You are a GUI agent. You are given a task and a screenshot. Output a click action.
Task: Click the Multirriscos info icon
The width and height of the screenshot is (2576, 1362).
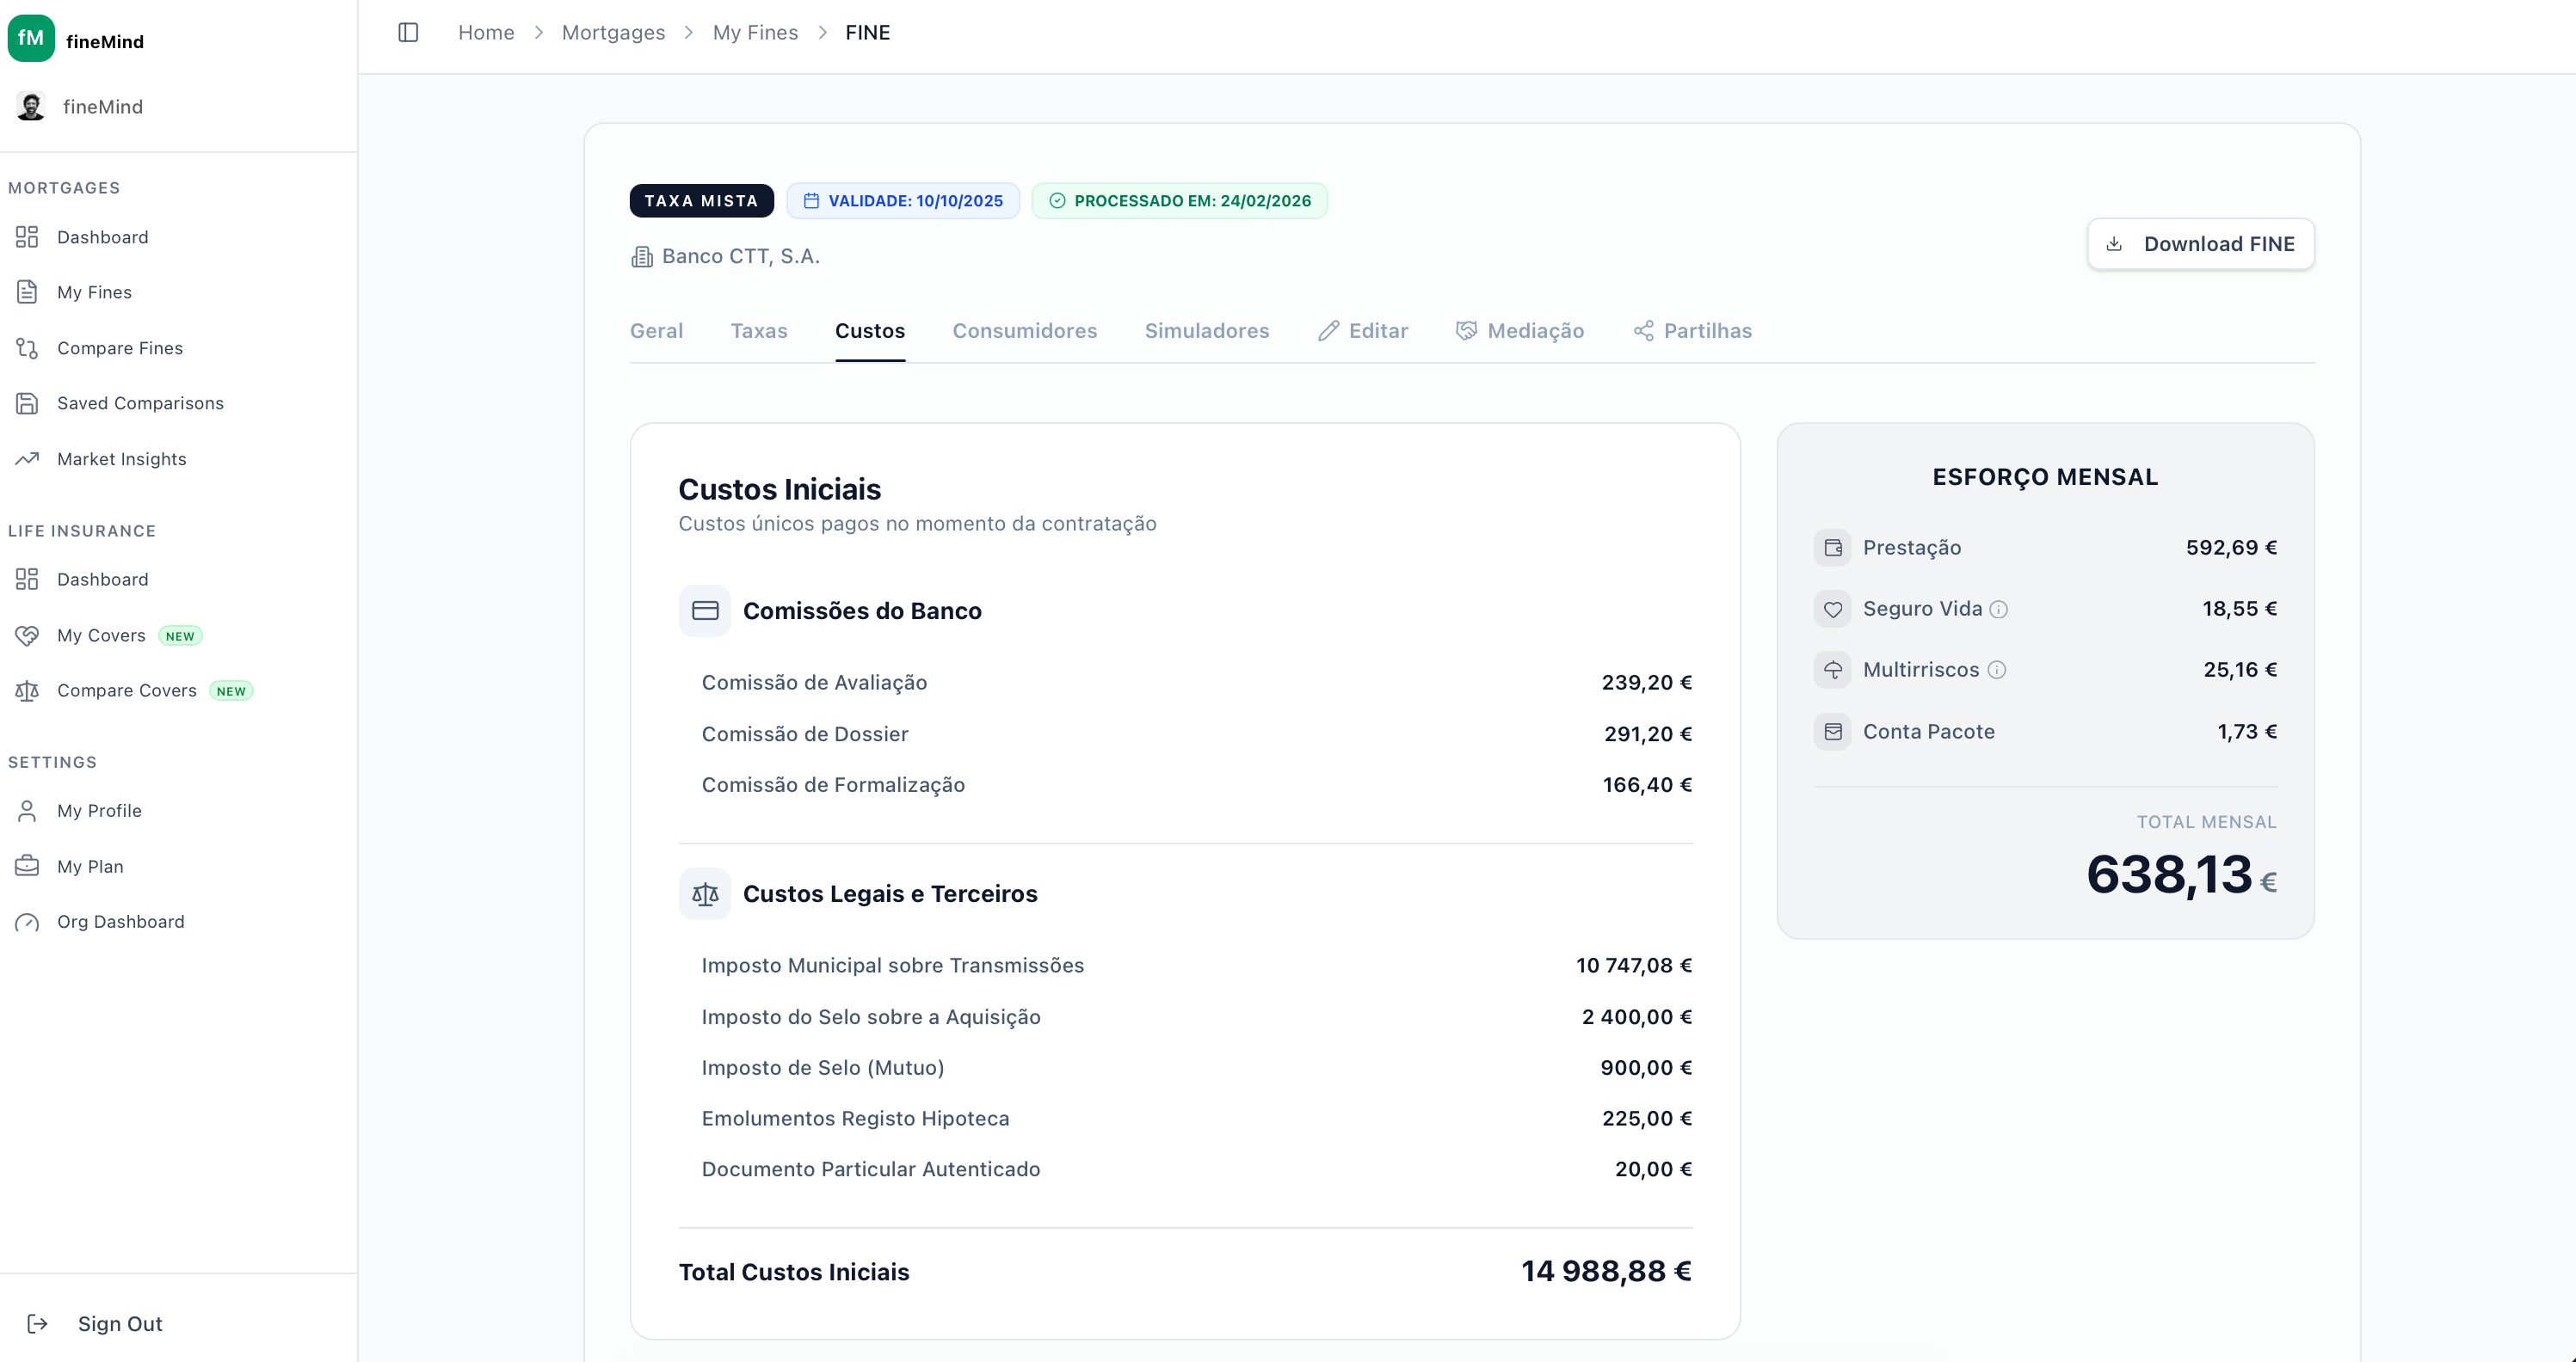pyautogui.click(x=1996, y=671)
